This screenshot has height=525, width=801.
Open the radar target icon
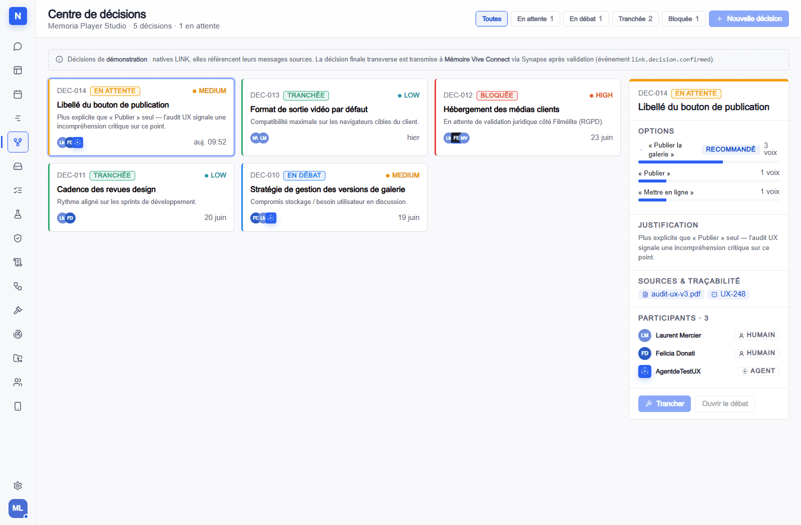pos(18,334)
